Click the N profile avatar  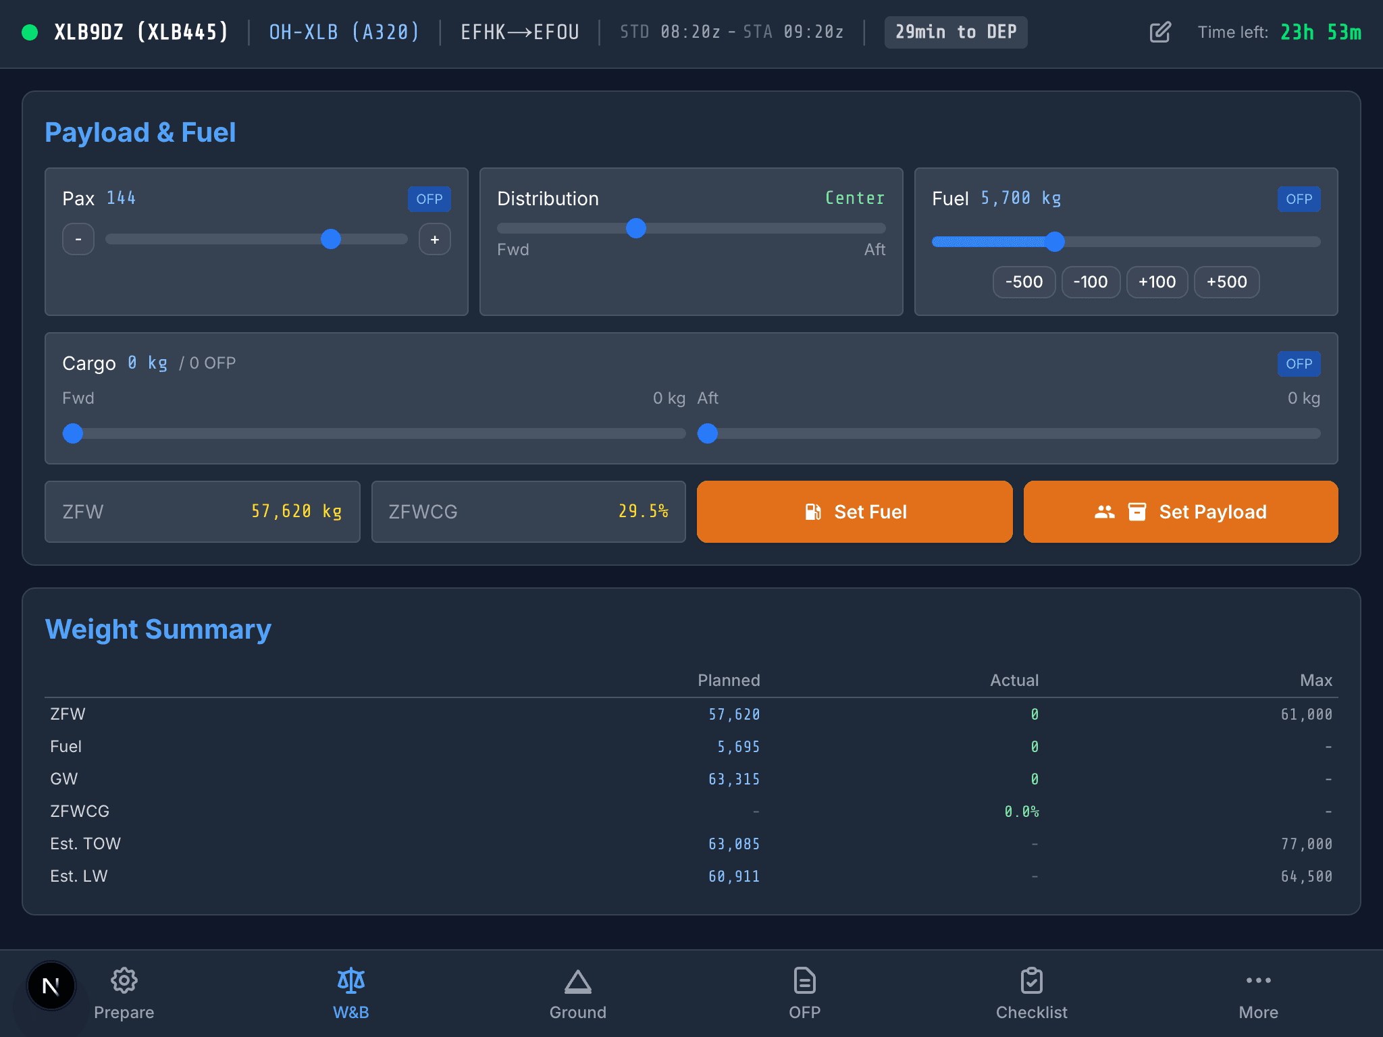(51, 986)
